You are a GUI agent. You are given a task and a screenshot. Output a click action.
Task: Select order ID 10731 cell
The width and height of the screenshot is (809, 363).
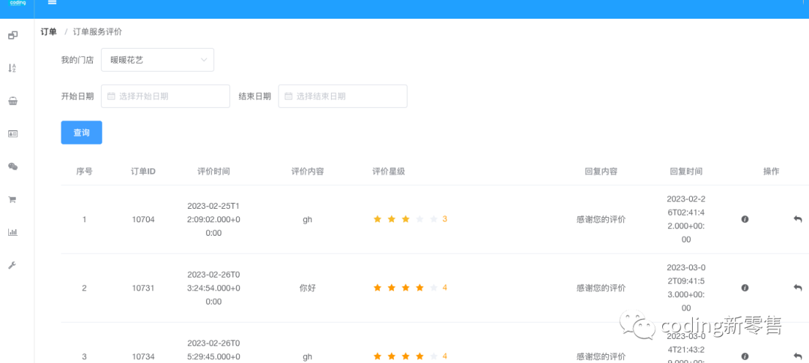pos(143,287)
